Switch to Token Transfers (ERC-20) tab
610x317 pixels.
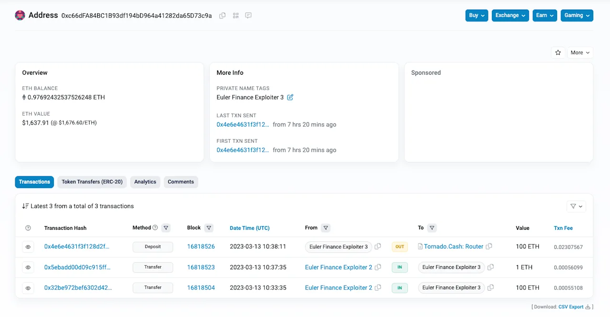pyautogui.click(x=92, y=182)
